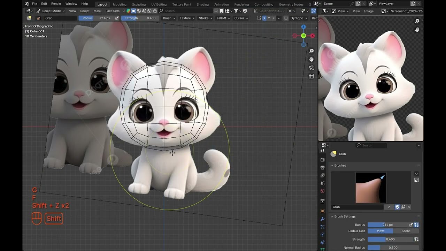Screen dimensions: 446x251
Task: Switch to the Shading workspace tab
Action: point(202,5)
